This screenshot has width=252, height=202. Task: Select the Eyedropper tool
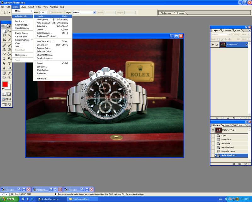point(9,73)
